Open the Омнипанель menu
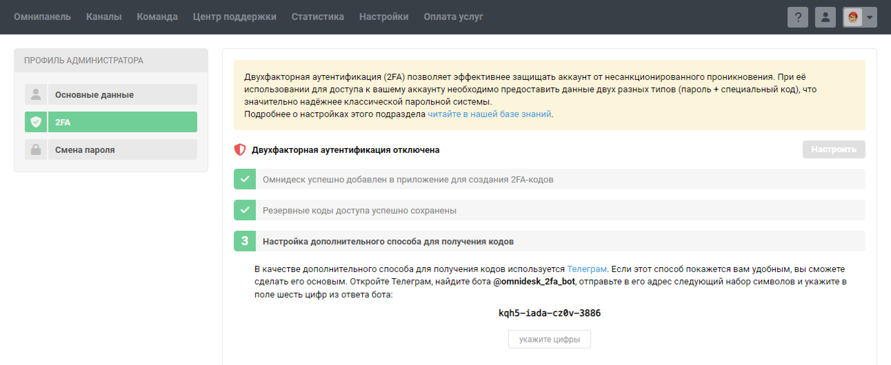 (x=42, y=17)
